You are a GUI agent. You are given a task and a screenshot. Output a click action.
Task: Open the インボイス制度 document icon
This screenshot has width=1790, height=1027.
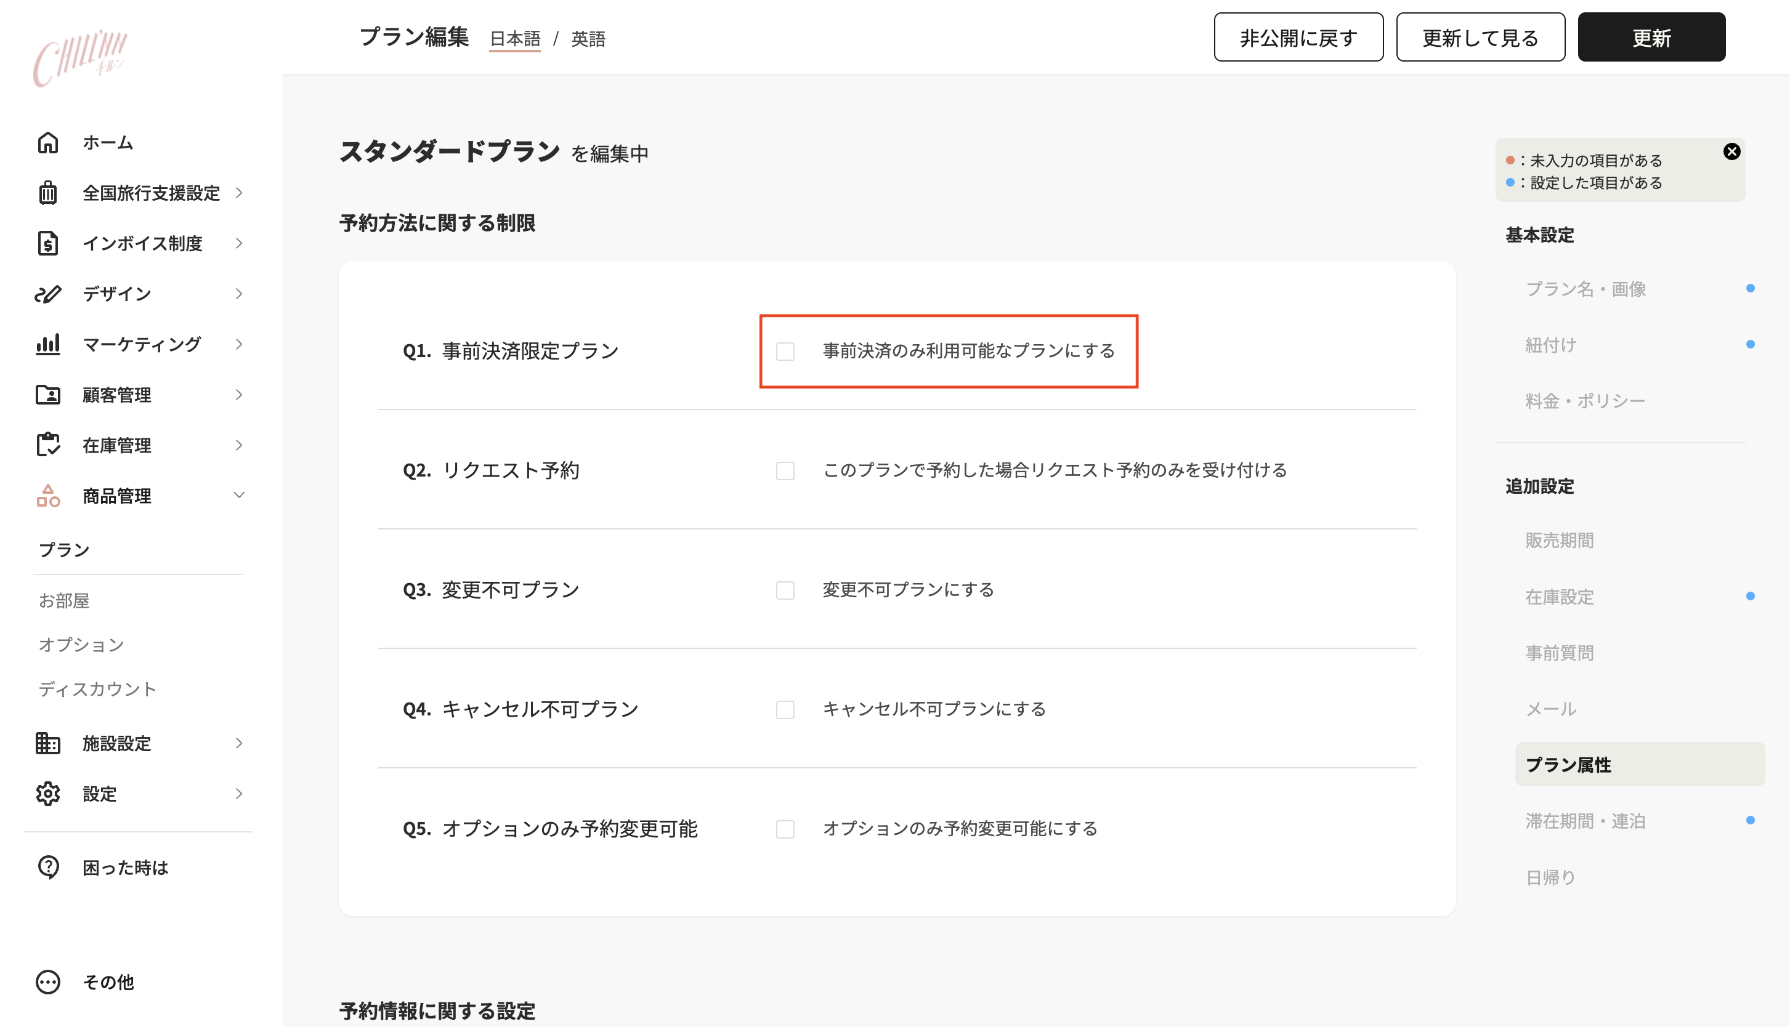(x=48, y=243)
